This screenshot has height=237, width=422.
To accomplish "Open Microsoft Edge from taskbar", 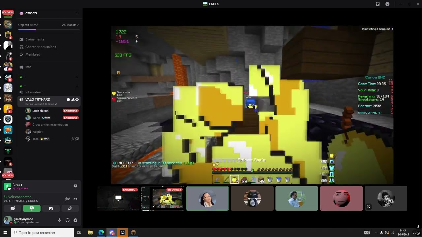I will [101, 233].
